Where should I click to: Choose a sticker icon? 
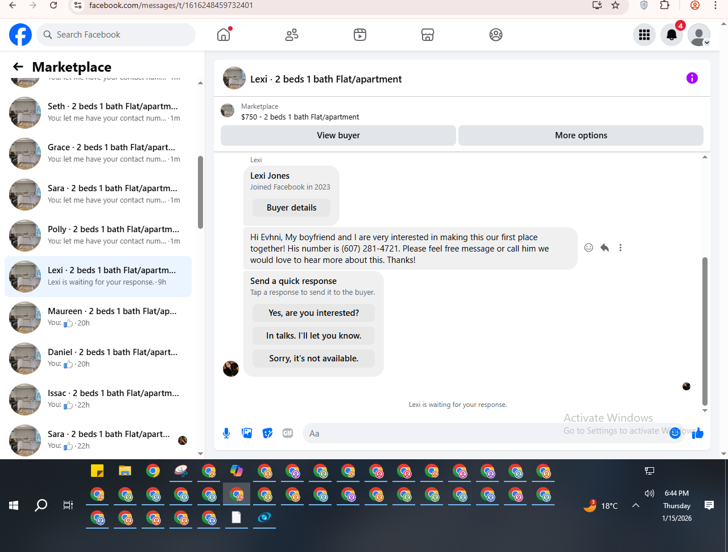[x=267, y=433]
